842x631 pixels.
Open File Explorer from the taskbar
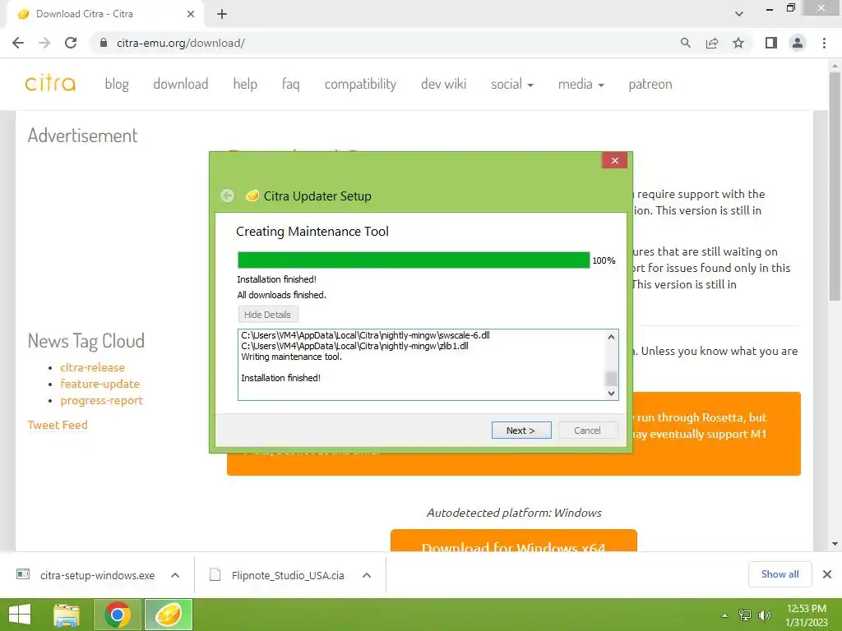point(67,615)
